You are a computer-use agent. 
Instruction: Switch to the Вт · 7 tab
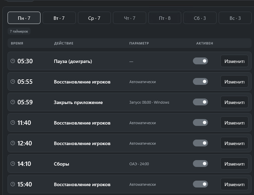(x=59, y=18)
